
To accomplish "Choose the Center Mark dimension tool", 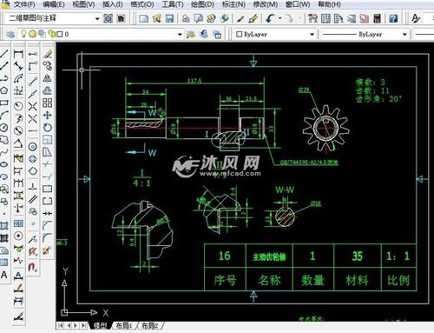I will (18, 236).
